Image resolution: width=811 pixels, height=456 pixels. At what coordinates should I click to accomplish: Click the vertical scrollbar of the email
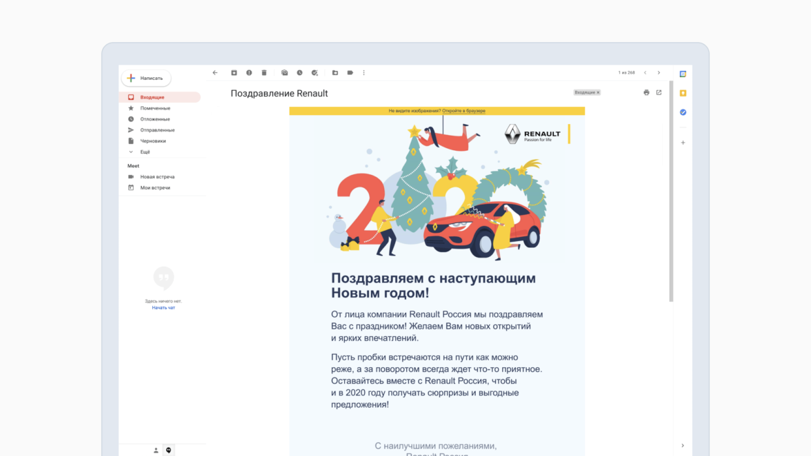click(671, 193)
